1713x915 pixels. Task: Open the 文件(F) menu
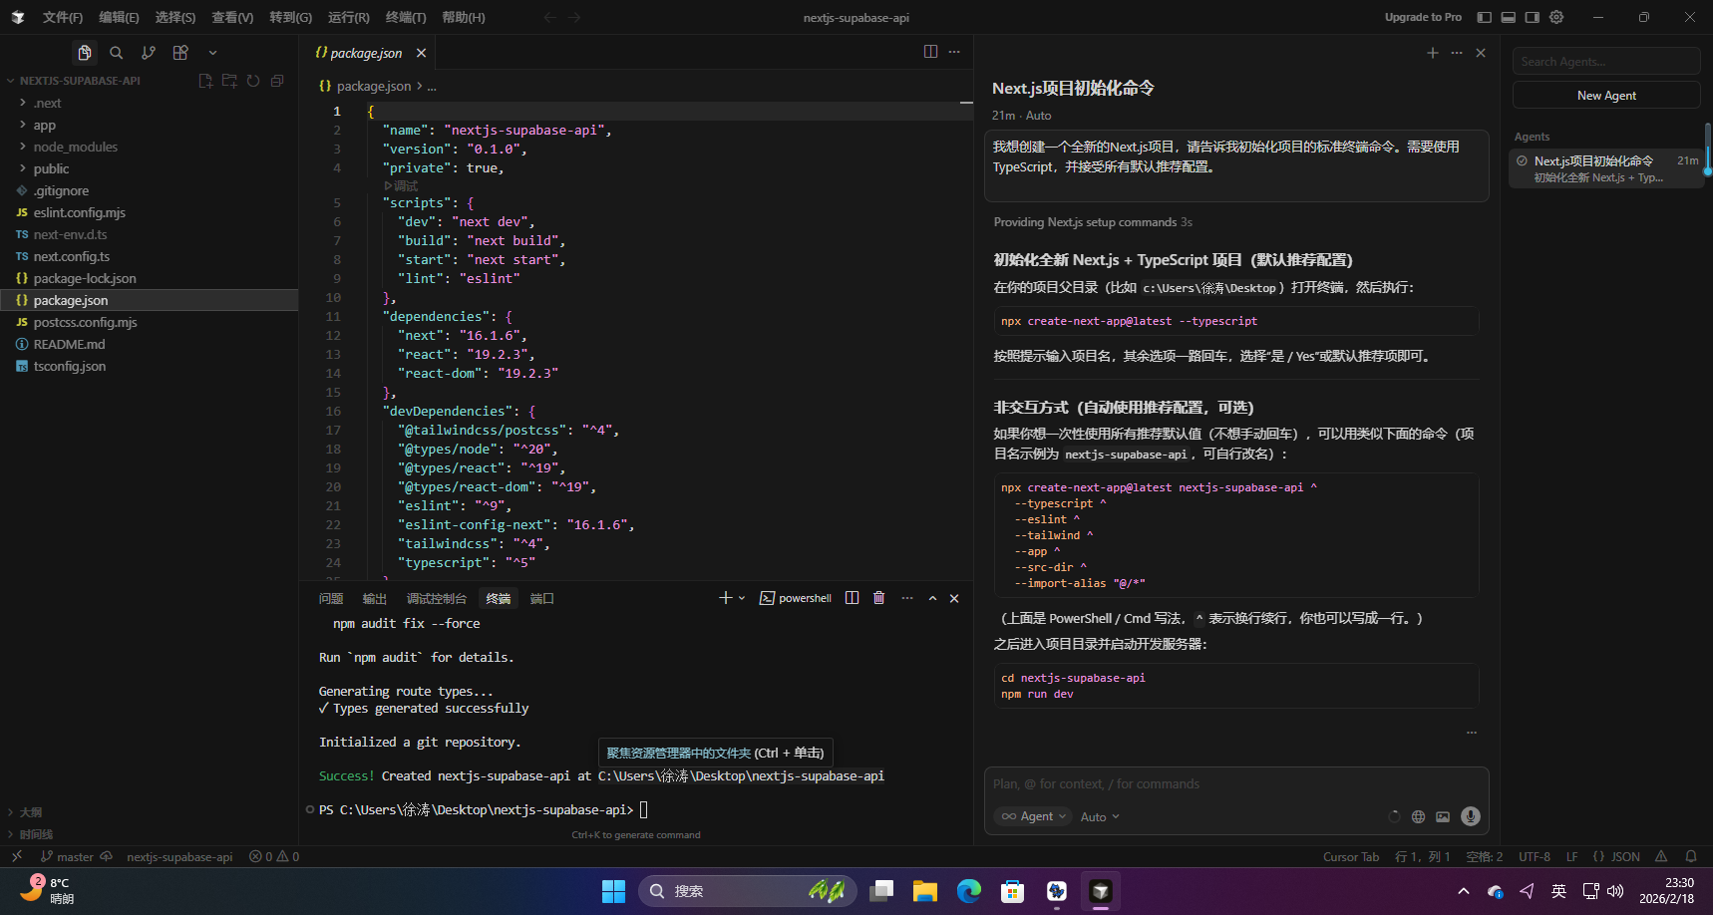click(63, 17)
